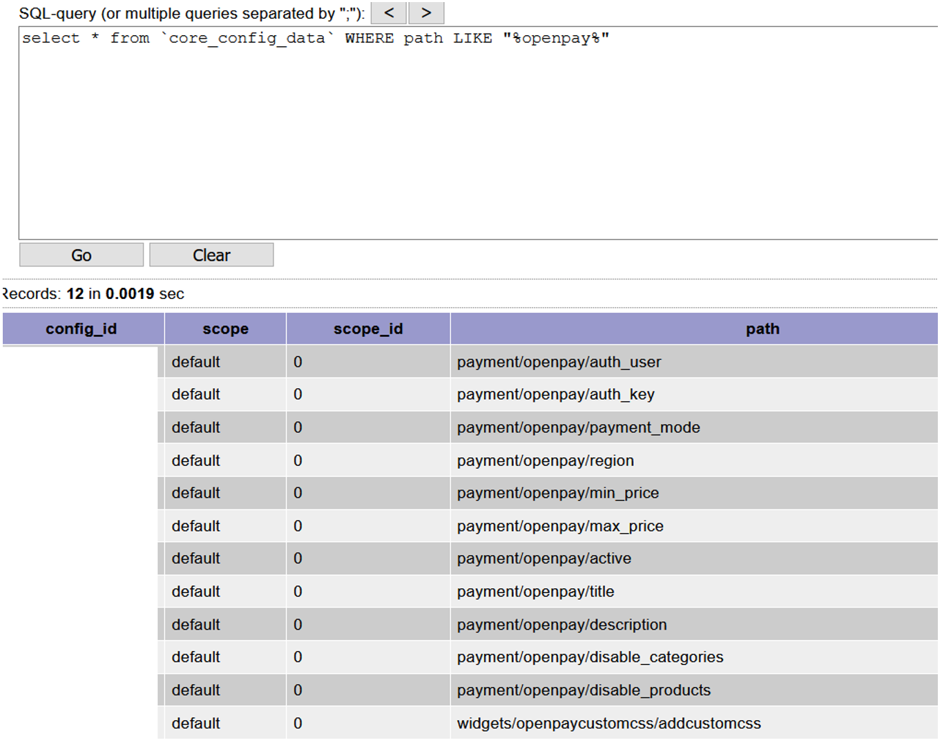This screenshot has width=942, height=745.
Task: Sort results by the scope_id column header
Action: [367, 329]
